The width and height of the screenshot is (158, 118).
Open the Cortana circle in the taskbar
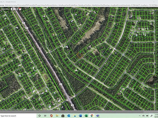tap(39, 116)
